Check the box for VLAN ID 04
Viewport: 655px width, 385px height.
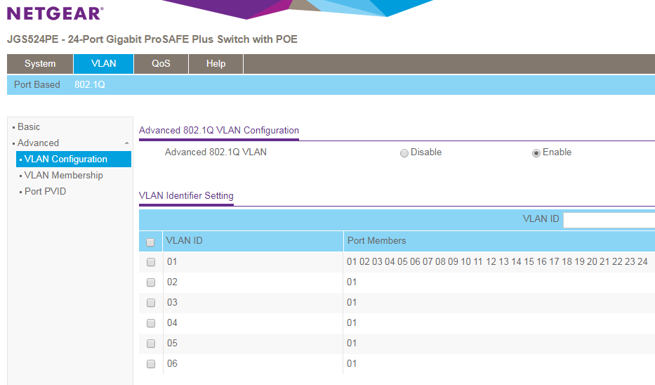click(x=151, y=323)
